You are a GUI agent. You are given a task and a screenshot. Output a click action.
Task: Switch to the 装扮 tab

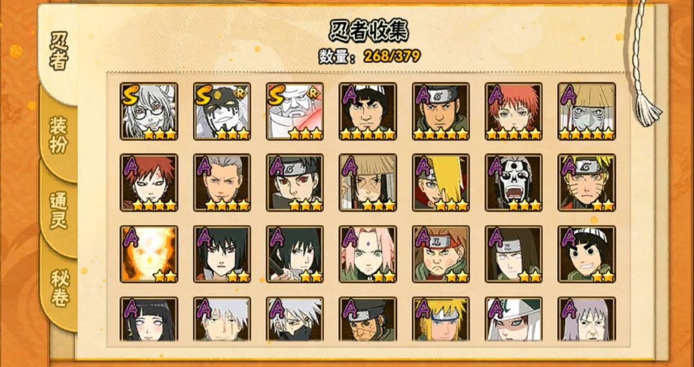[58, 135]
